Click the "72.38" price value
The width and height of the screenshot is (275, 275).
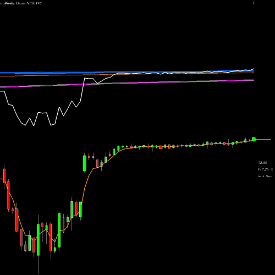coord(262,163)
